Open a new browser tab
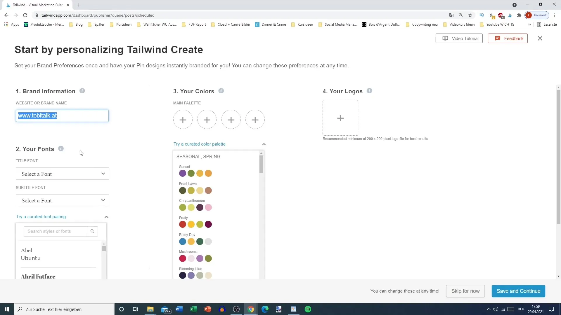Image resolution: width=561 pixels, height=315 pixels. [x=79, y=5]
